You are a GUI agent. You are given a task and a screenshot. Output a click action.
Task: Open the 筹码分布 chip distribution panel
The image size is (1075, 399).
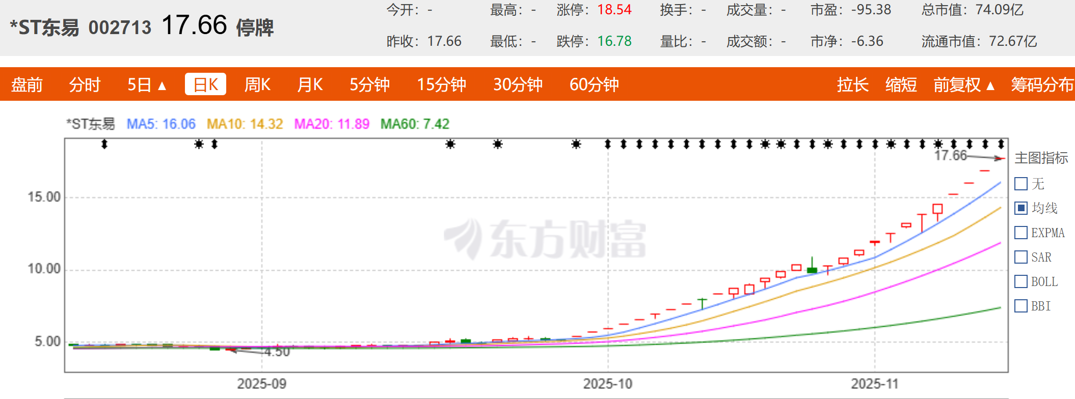[x=1042, y=84]
